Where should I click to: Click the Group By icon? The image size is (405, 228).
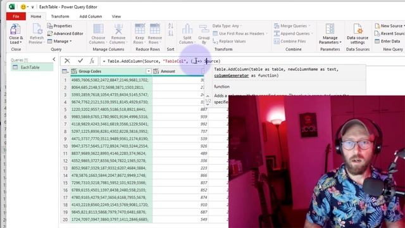coord(204,29)
